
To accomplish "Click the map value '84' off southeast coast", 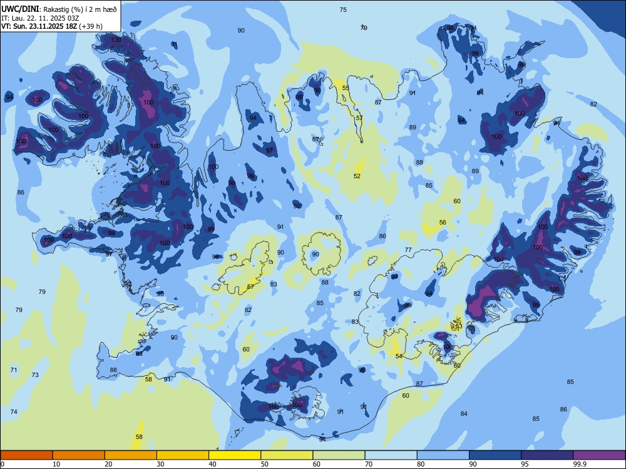I will point(463,413).
